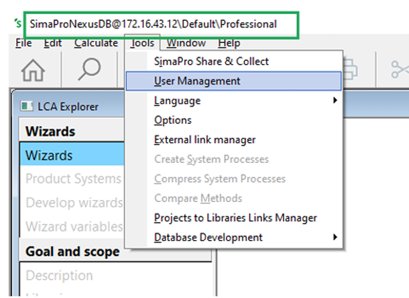The width and height of the screenshot is (409, 298).
Task: Click the Print toolbar icon
Action: [x=350, y=70]
